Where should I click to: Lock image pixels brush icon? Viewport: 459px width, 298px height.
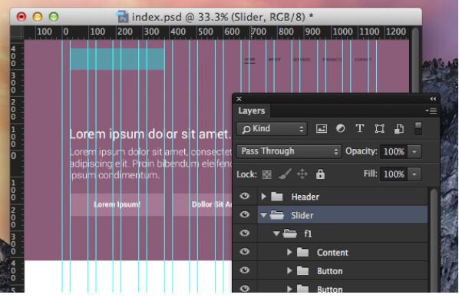(x=284, y=174)
